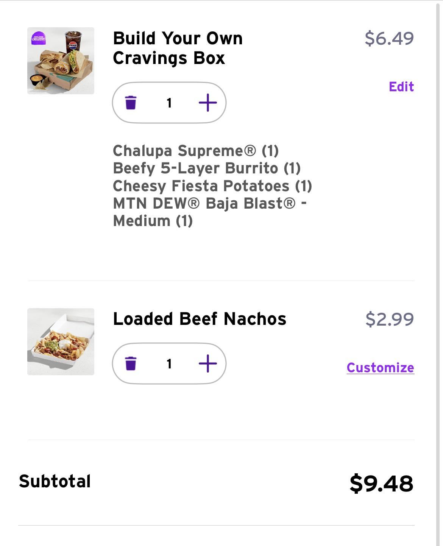Viewport: 443px width, 546px height.
Task: Select the Build Your Own Cravings Box title
Action: pyautogui.click(x=178, y=48)
